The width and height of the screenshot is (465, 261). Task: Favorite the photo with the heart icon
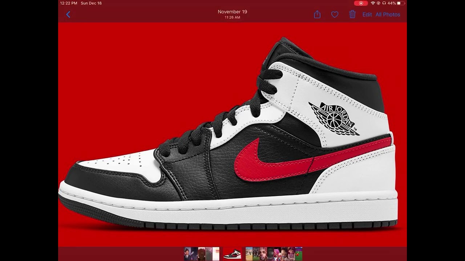(x=335, y=14)
